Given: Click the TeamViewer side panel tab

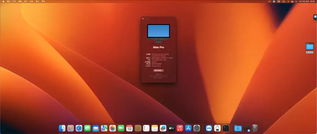Looking at the screenshot, I should click(x=315, y=17).
